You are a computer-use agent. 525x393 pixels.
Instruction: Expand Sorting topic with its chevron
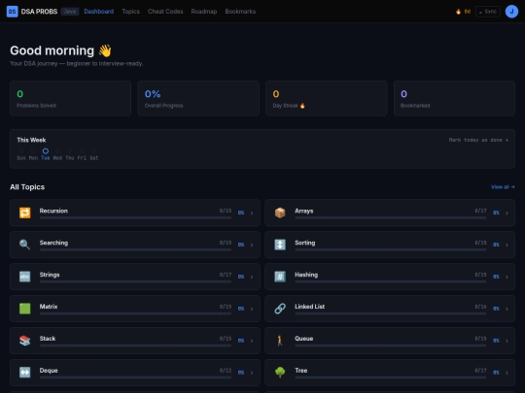(507, 245)
